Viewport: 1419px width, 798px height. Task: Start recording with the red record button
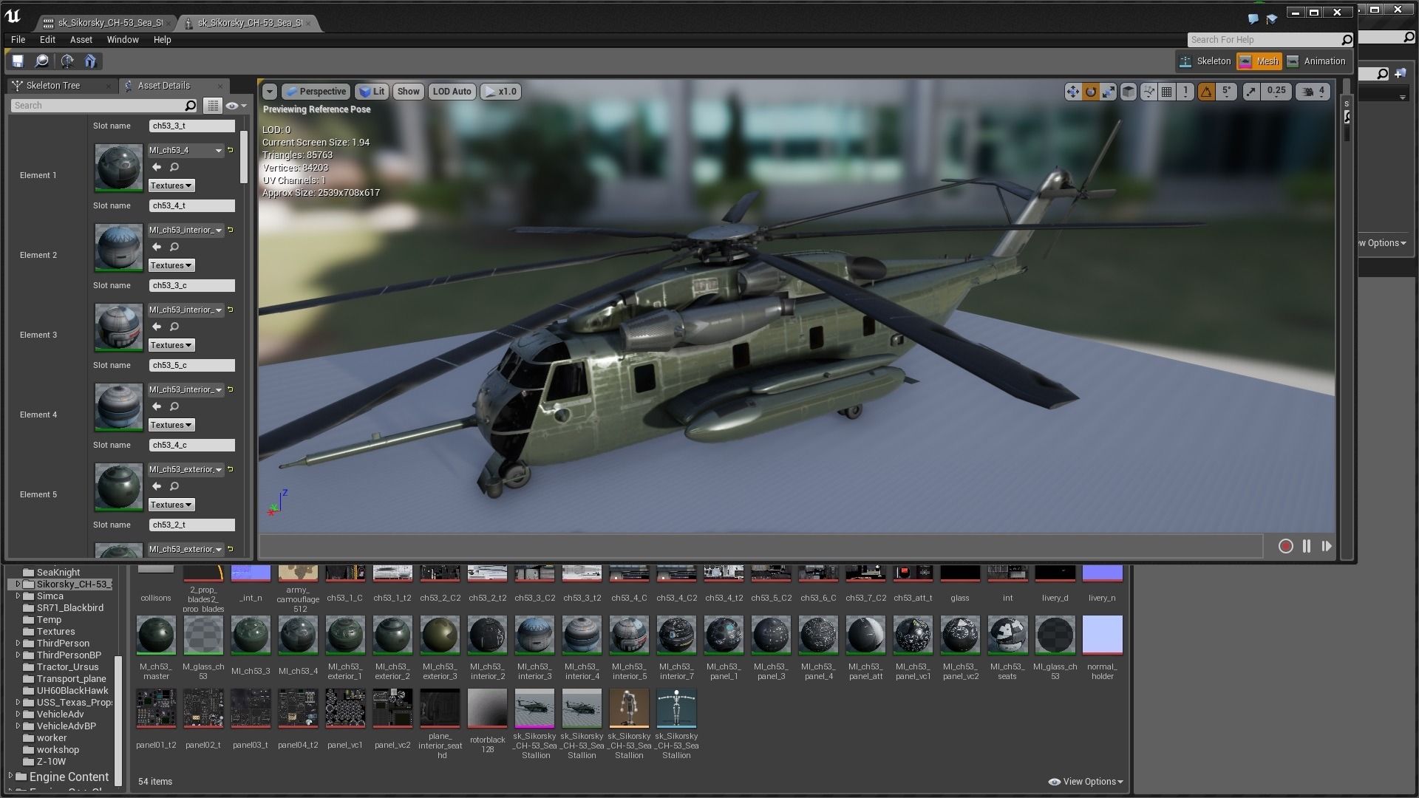pos(1286,546)
